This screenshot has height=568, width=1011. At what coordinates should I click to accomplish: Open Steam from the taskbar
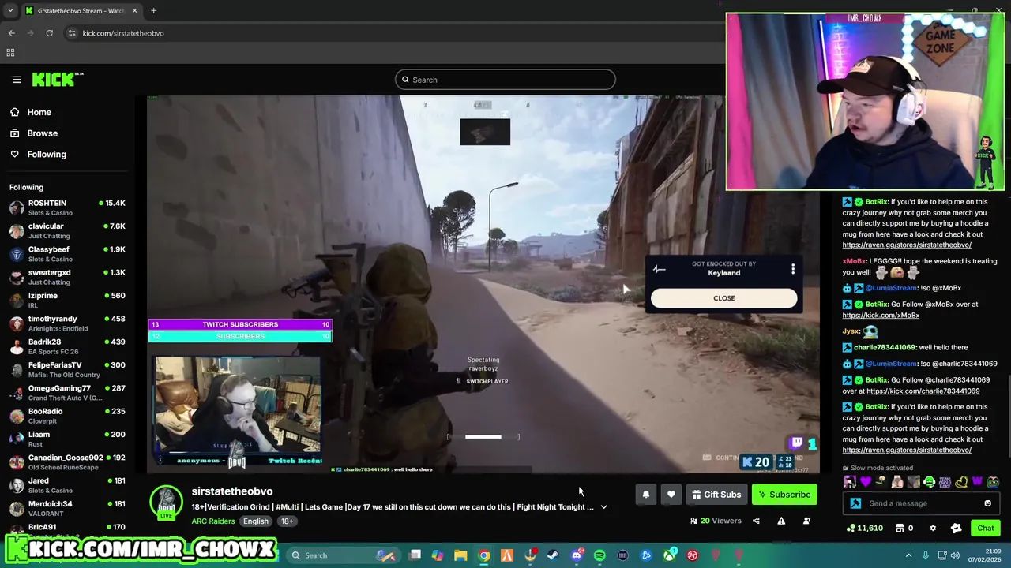click(x=553, y=555)
